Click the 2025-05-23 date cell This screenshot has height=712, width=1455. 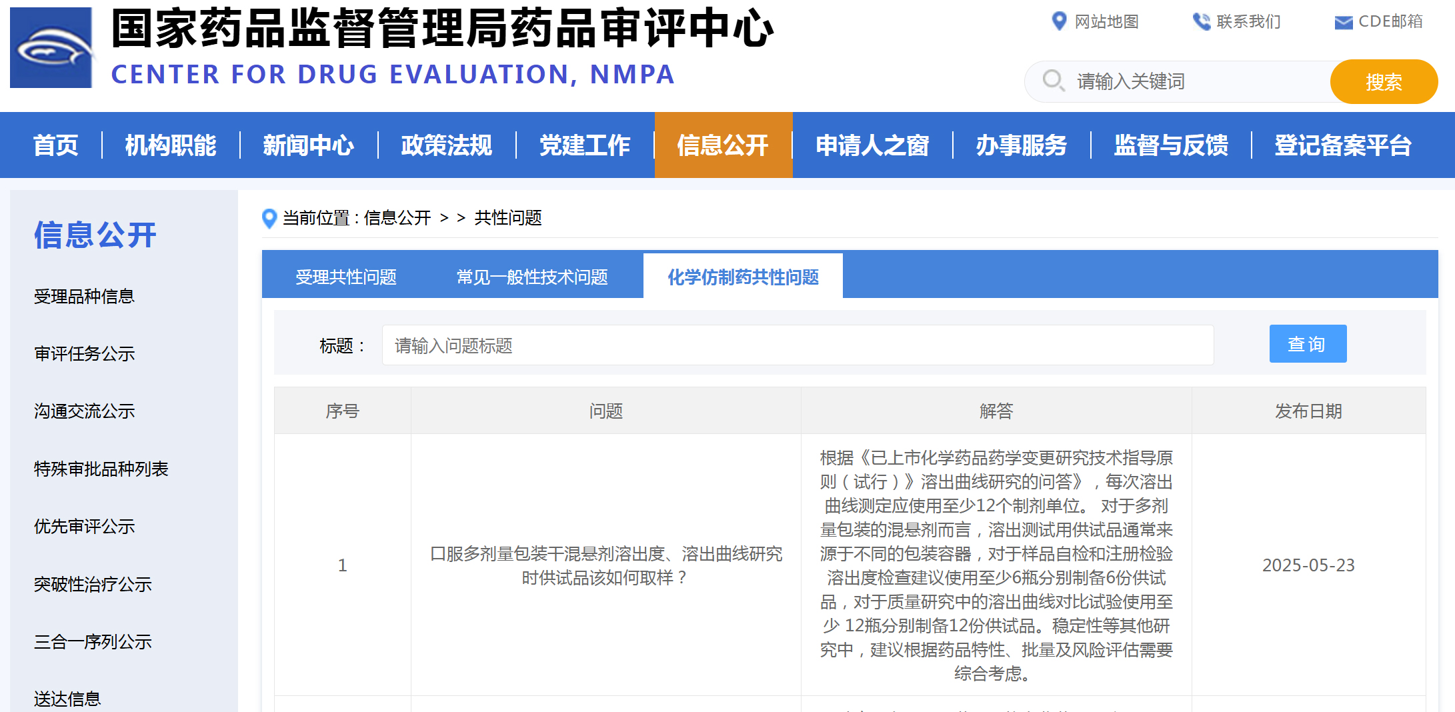(x=1308, y=565)
